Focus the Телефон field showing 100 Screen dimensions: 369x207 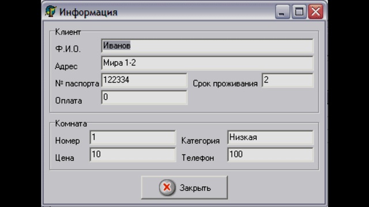point(270,155)
